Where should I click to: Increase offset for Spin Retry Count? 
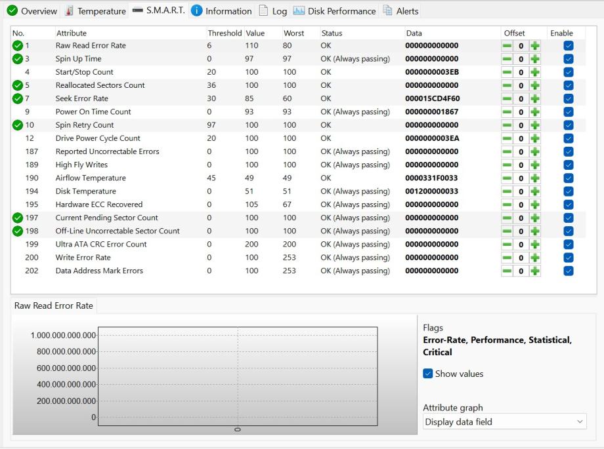(x=534, y=125)
